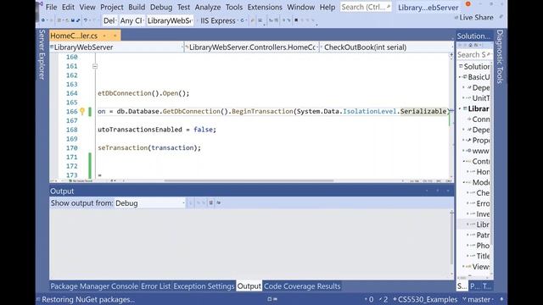Open the Debug menu
Image resolution: width=543 pixels, height=305 pixels.
161,7
